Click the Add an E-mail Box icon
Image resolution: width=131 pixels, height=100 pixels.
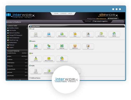[x=62, y=34]
